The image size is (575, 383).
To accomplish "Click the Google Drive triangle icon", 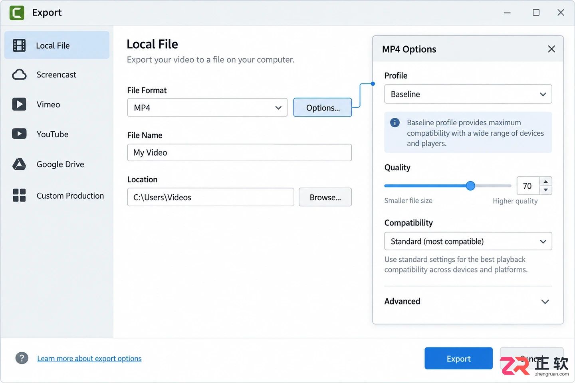I will [x=19, y=164].
